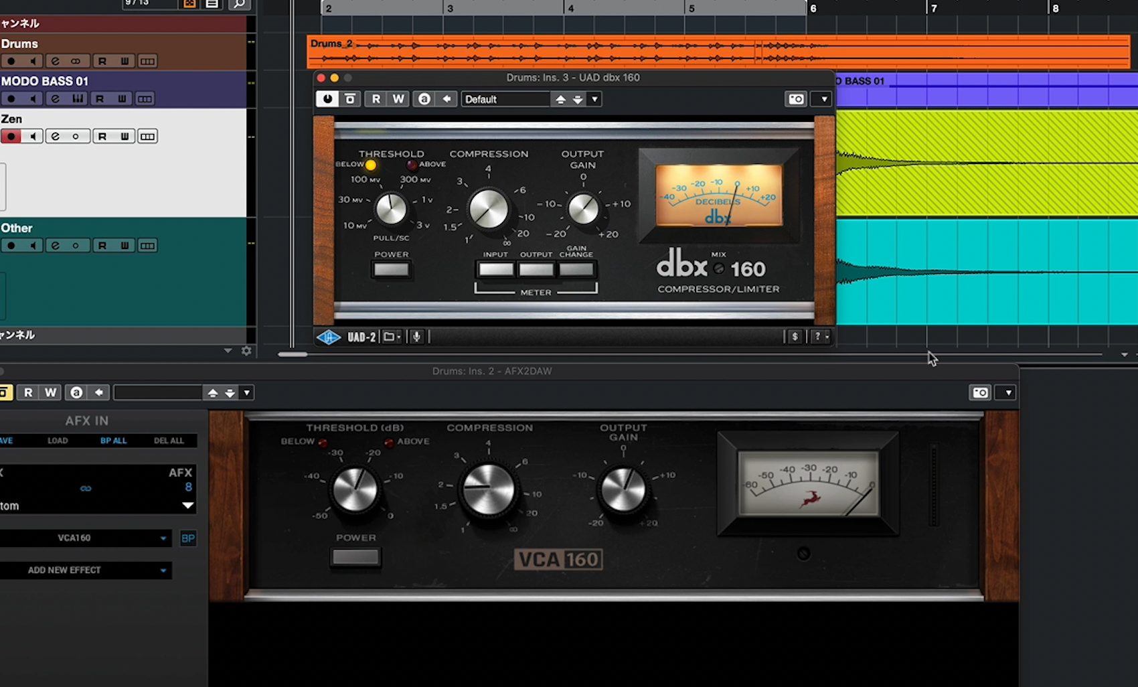Click LOAD in AFX IN panel
1138x687 pixels.
[x=58, y=441]
